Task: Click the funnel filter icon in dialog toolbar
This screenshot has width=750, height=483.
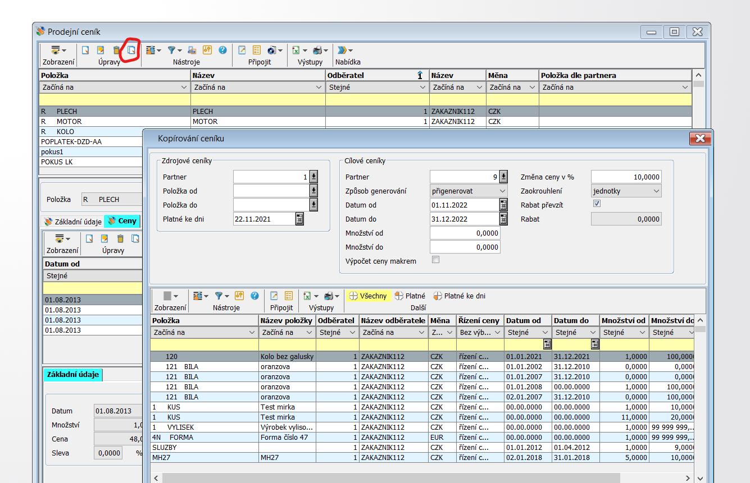Action: click(x=219, y=296)
